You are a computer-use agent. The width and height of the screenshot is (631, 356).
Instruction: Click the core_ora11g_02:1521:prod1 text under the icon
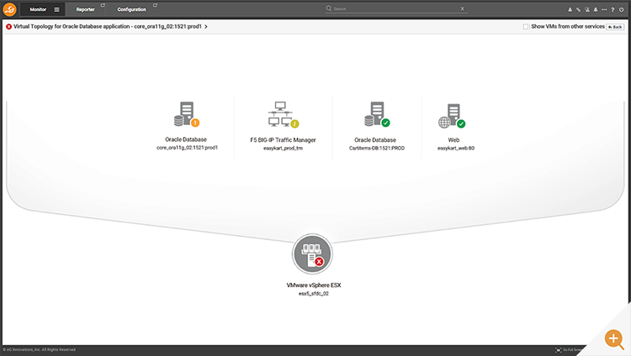187,148
